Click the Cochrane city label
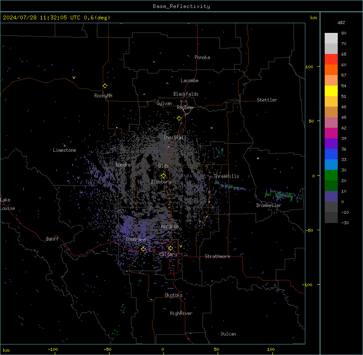This screenshot has width=363, height=355. click(136, 239)
